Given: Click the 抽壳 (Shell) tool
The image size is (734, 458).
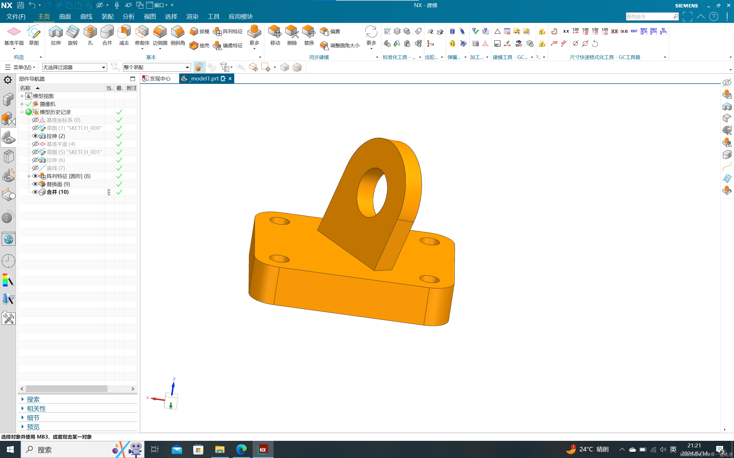Looking at the screenshot, I should tap(199, 46).
